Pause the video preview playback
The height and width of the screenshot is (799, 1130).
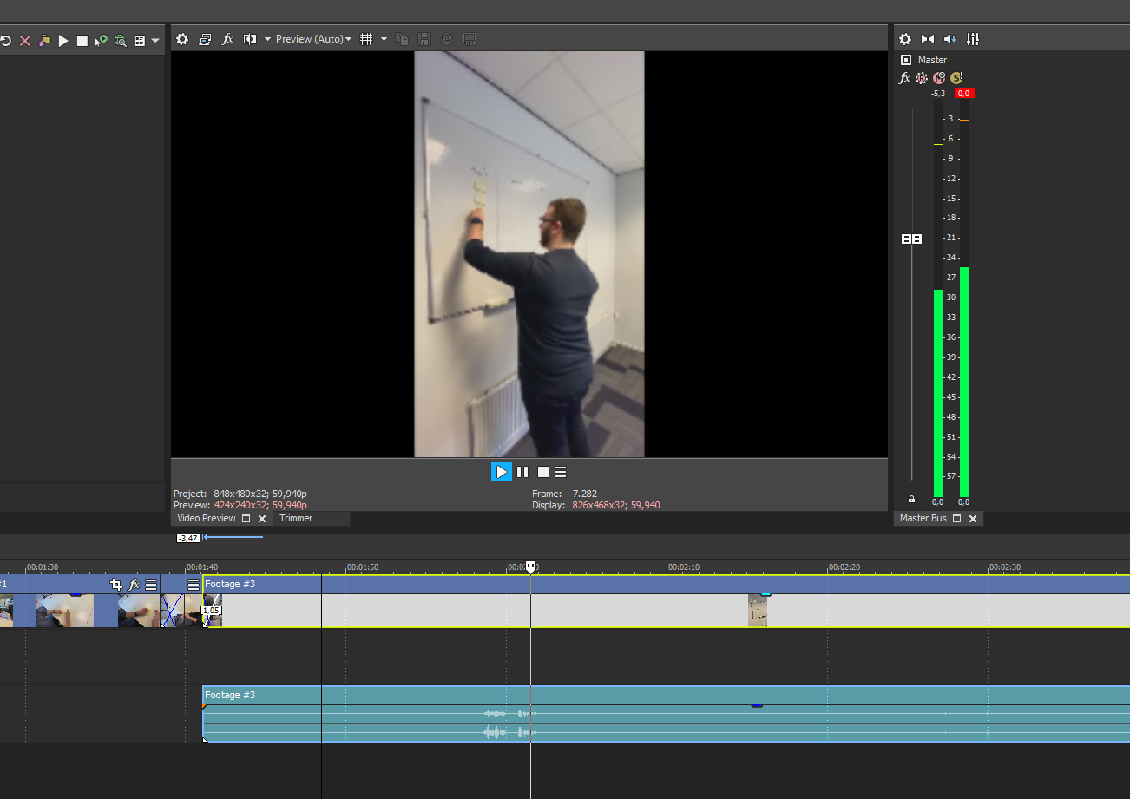[x=522, y=472]
